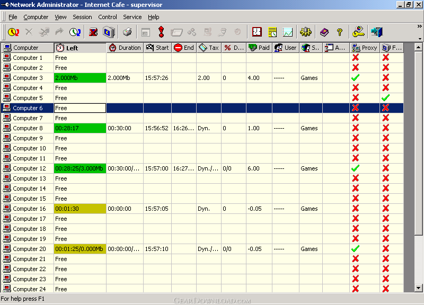Open the Service menu

tap(132, 17)
